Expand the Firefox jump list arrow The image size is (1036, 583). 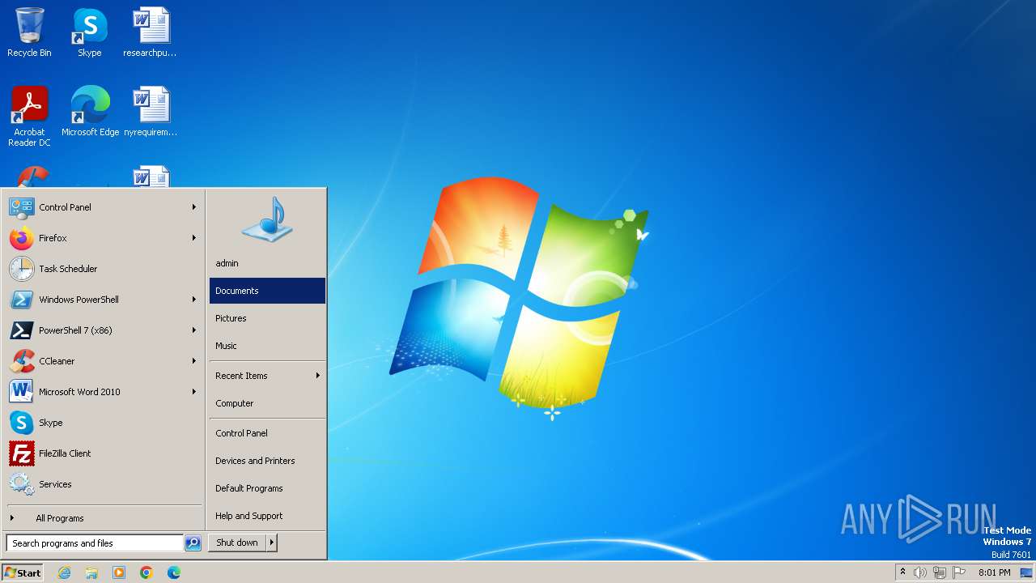194,238
